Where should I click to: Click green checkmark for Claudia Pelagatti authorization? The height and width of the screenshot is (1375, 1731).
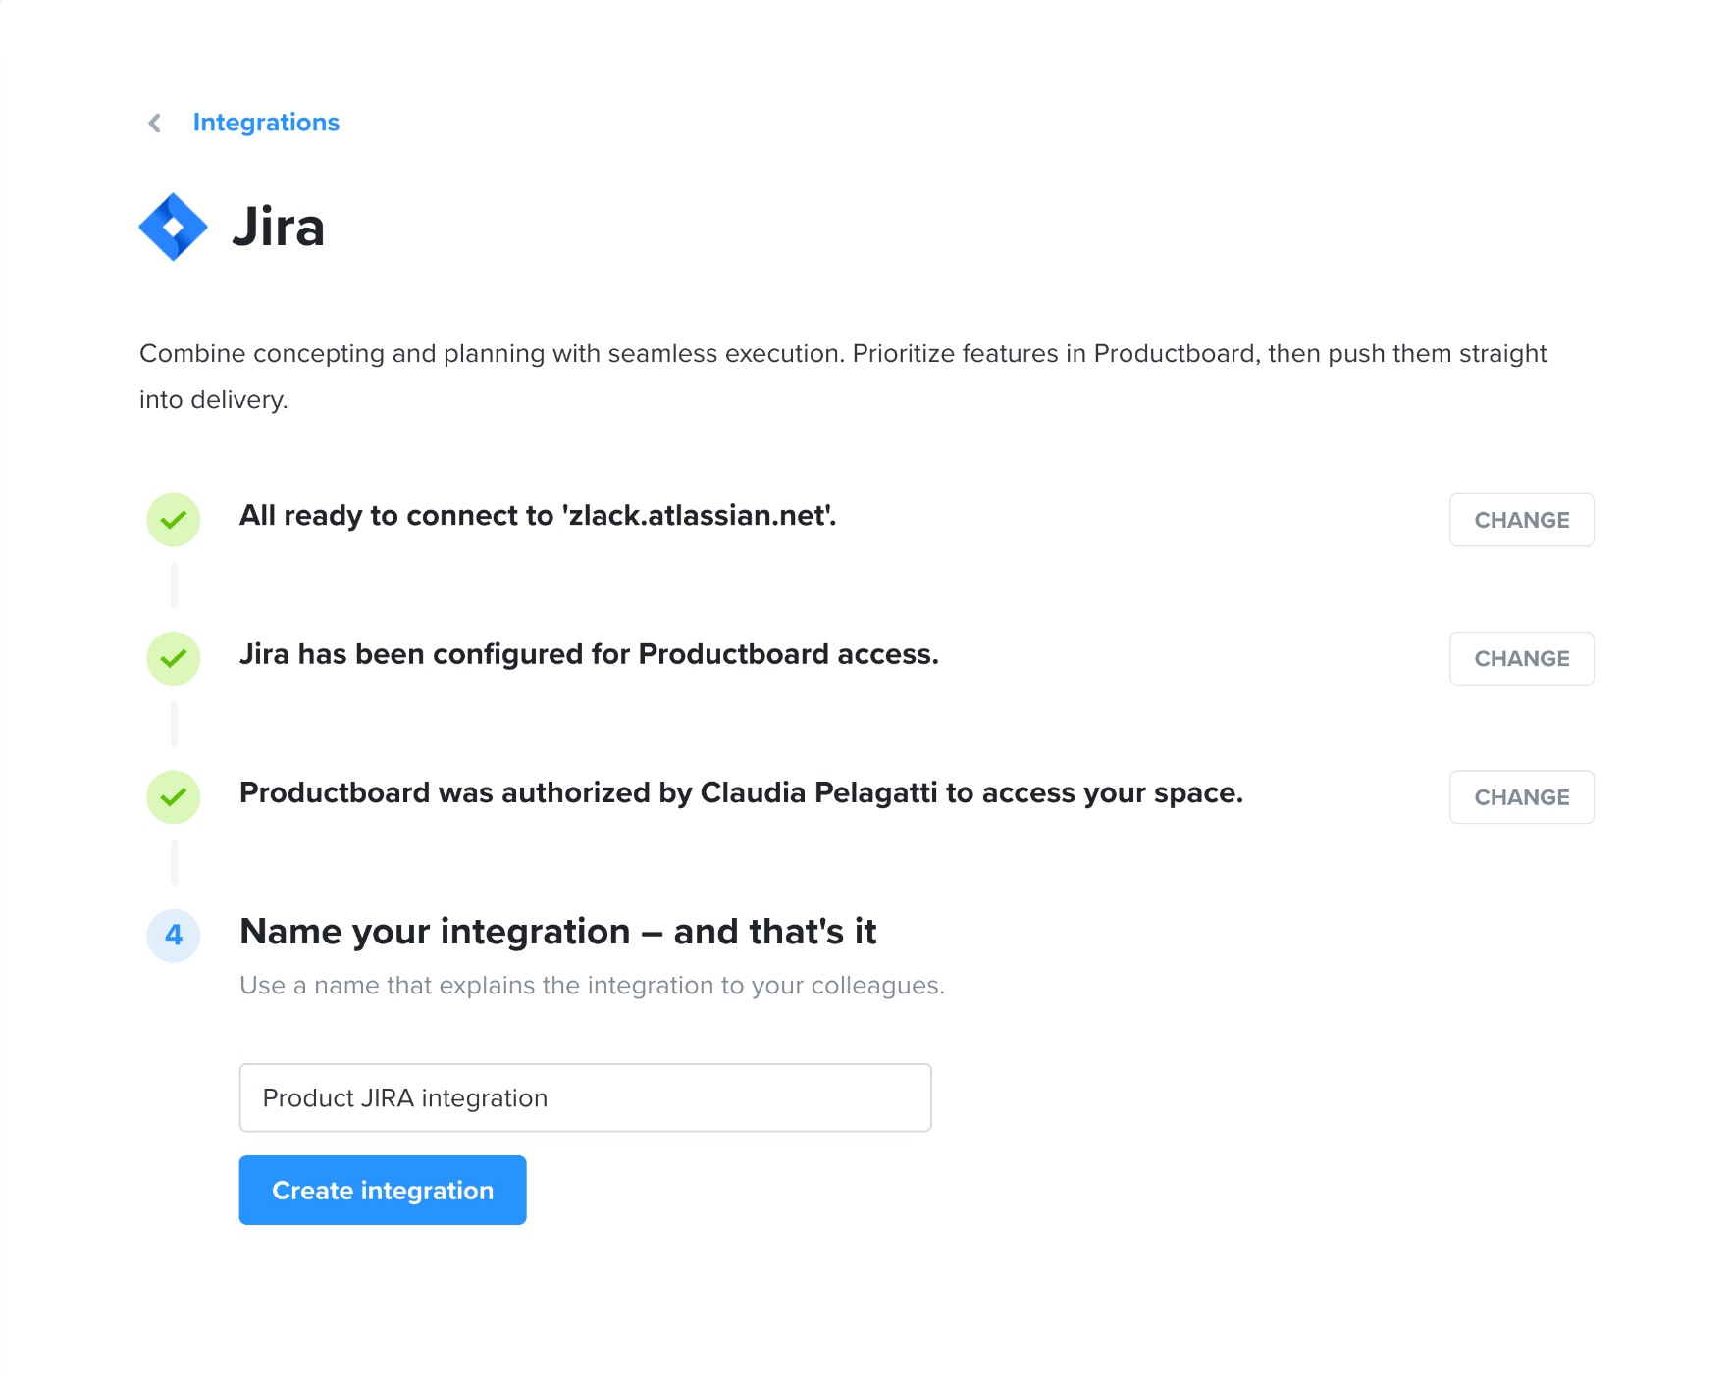click(174, 797)
